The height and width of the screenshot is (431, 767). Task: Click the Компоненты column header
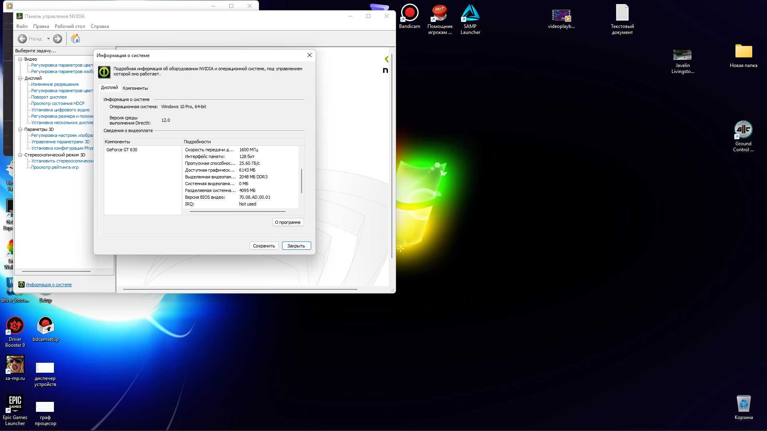coord(143,142)
